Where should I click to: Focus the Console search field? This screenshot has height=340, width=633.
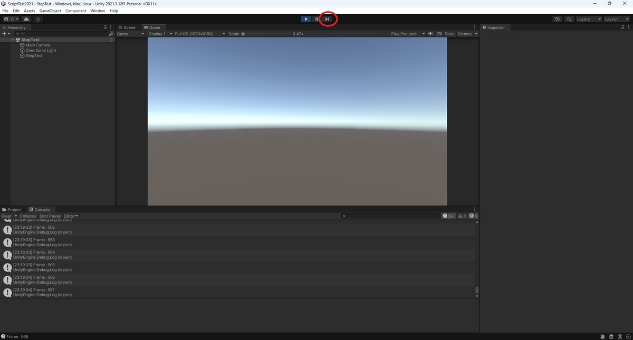point(390,216)
